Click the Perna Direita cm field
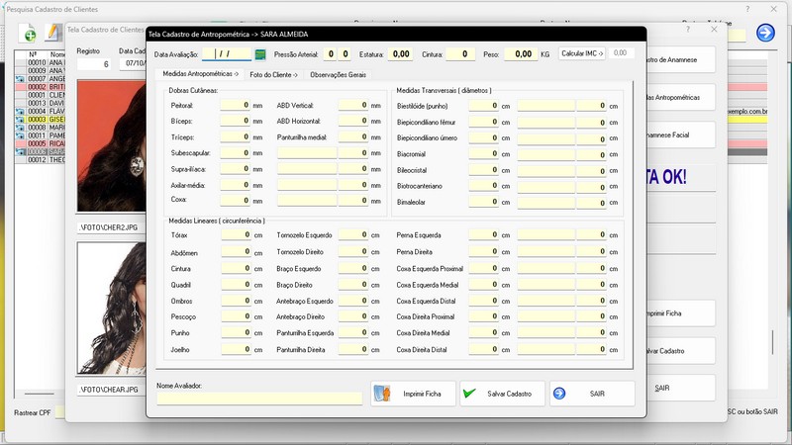Viewport: 792px width, 445px height. [483, 252]
